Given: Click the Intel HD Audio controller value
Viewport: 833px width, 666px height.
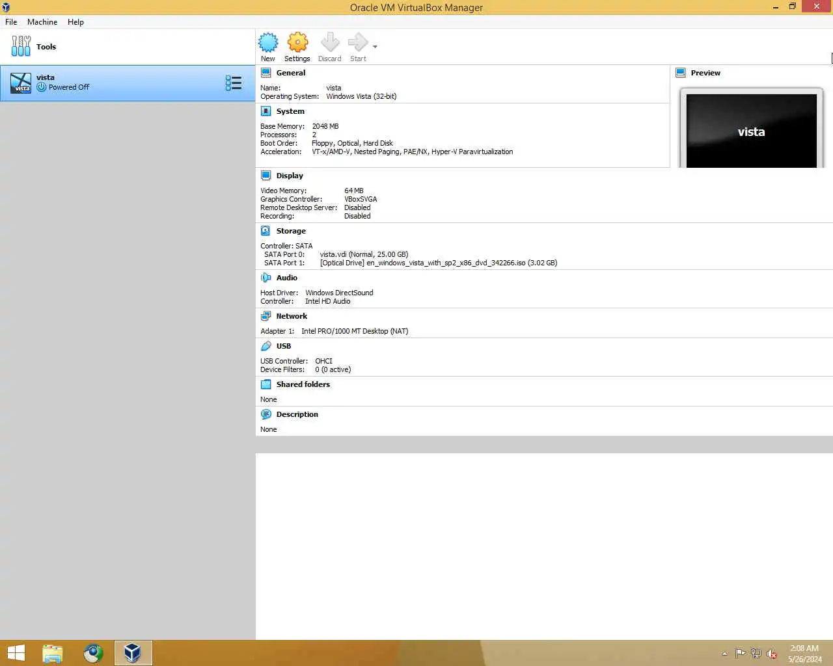Looking at the screenshot, I should point(328,301).
